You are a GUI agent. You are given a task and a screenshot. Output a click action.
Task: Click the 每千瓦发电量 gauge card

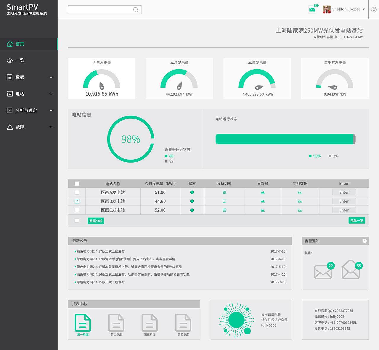coord(335,78)
